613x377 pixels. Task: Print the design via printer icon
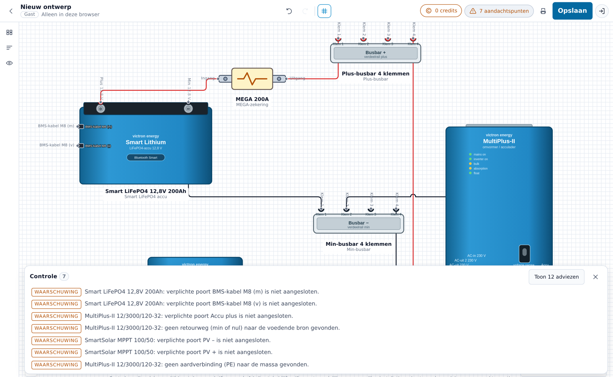coord(543,11)
